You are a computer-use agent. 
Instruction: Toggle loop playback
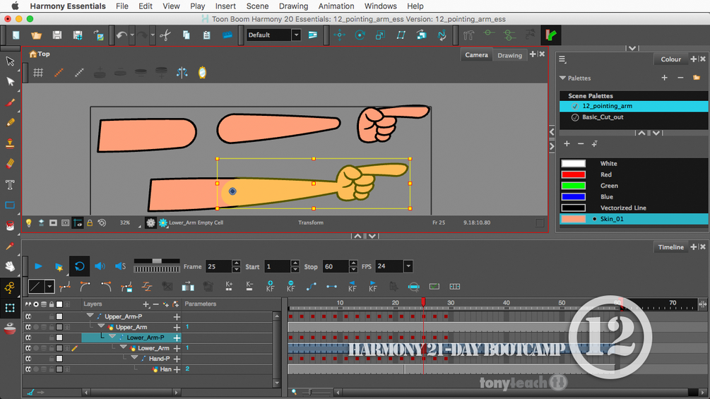[x=79, y=266]
